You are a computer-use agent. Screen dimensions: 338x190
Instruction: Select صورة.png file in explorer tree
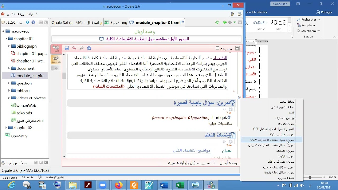[x=16, y=135]
